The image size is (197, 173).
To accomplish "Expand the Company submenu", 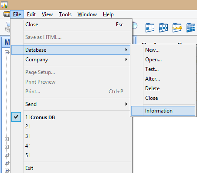I will click(x=71, y=60).
